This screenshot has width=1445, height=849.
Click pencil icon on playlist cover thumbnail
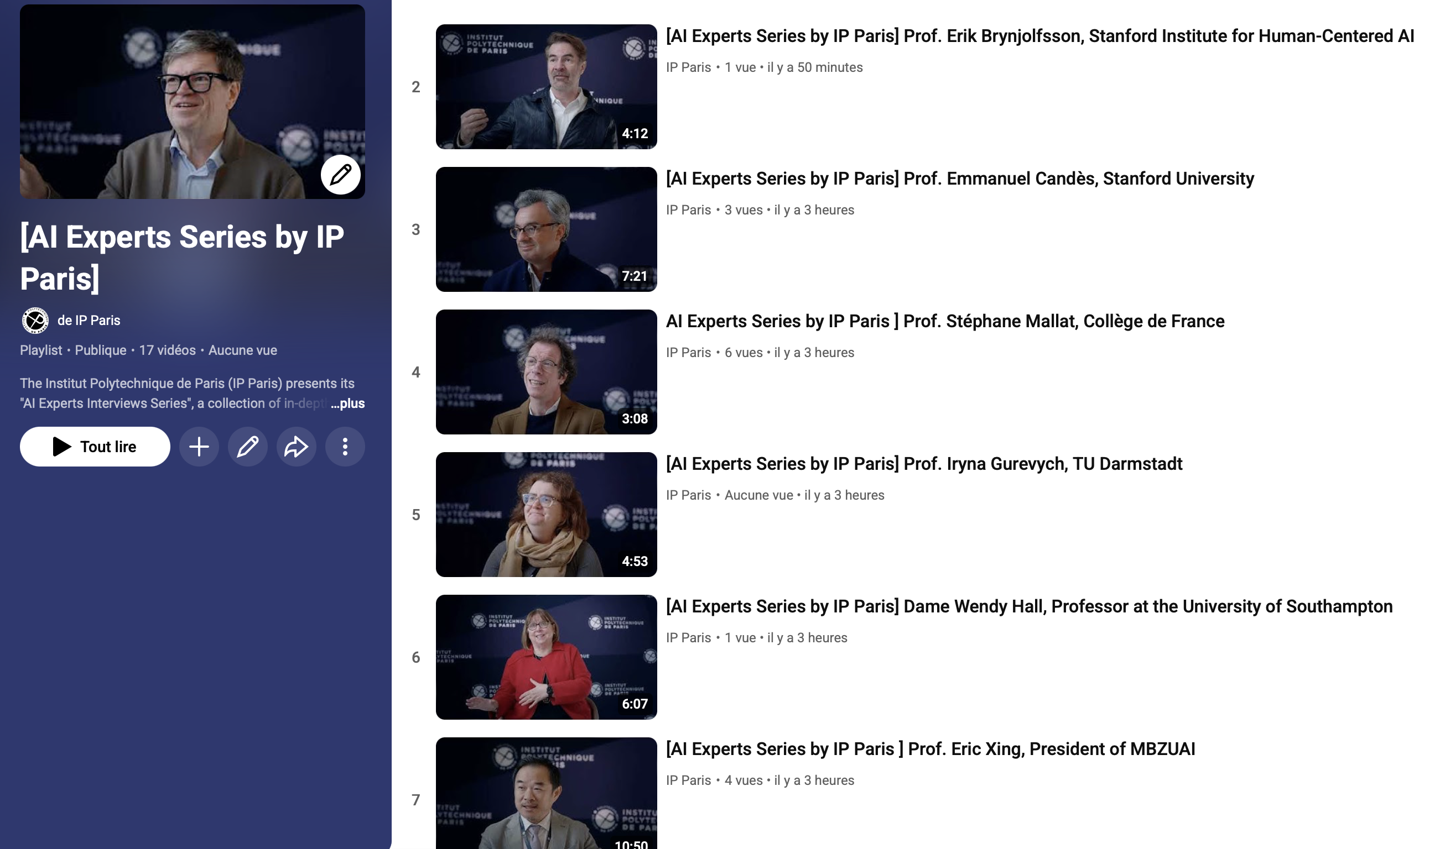[340, 174]
